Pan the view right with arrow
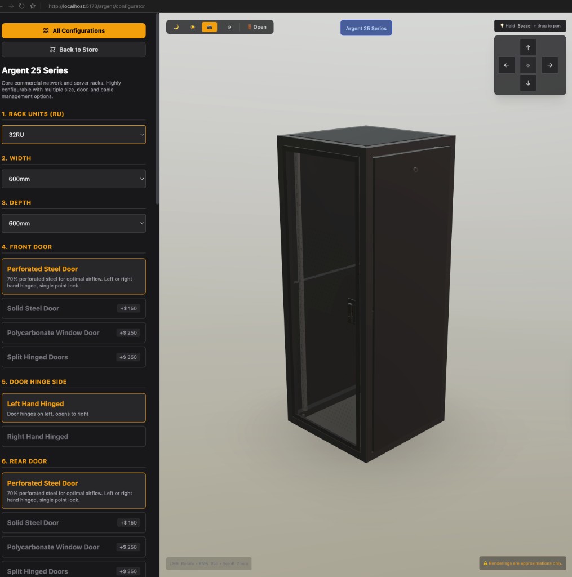Viewport: 572px width, 577px height. point(549,65)
